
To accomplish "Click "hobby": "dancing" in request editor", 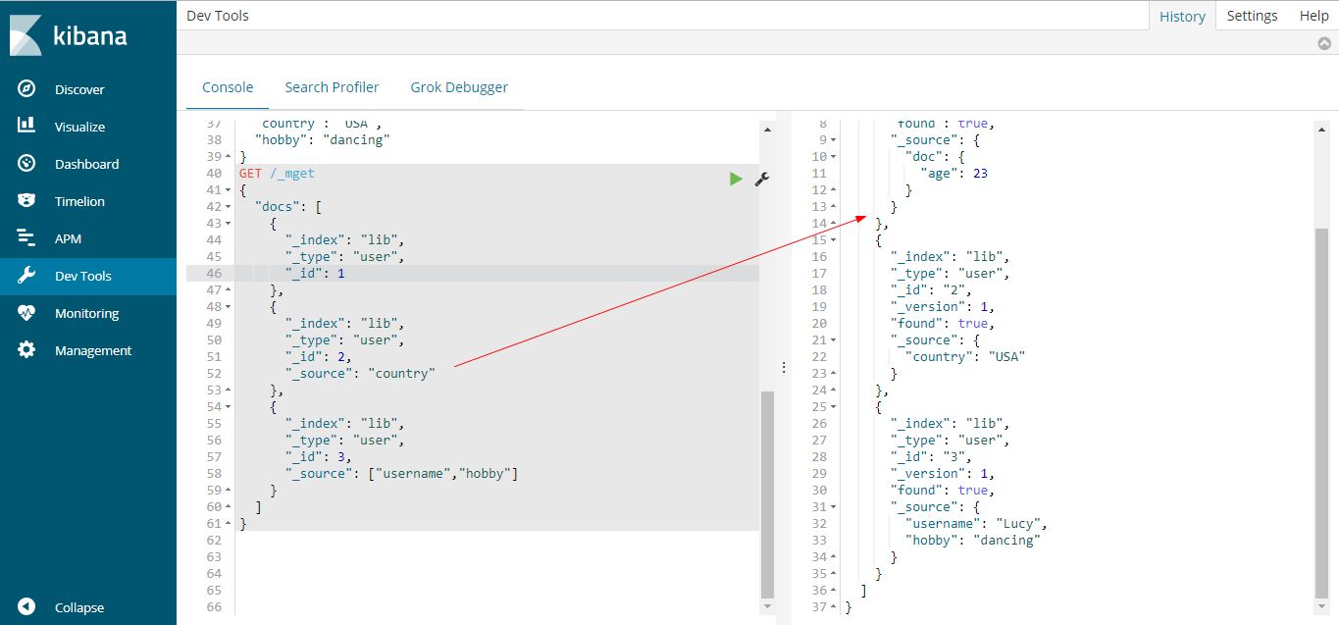I will coord(323,140).
